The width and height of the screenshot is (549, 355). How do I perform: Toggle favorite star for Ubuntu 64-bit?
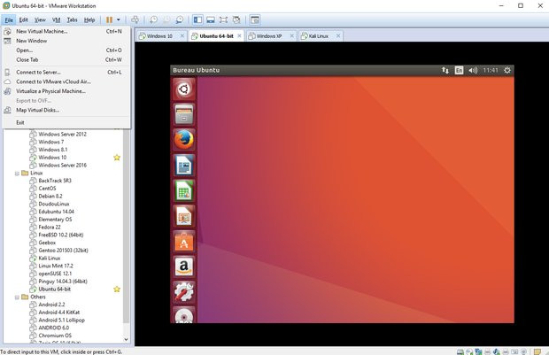(117, 289)
